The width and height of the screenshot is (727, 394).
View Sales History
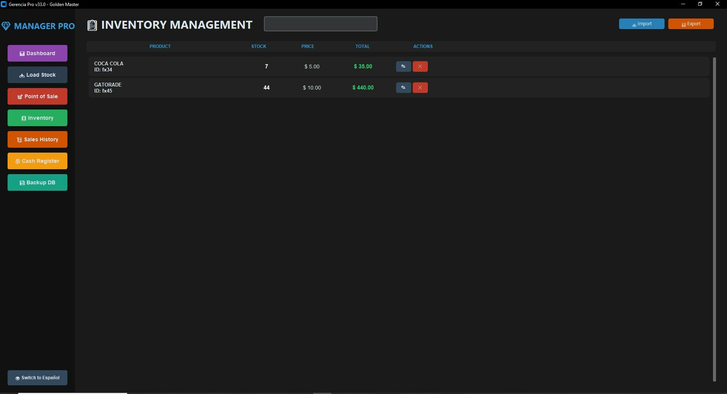pos(37,139)
